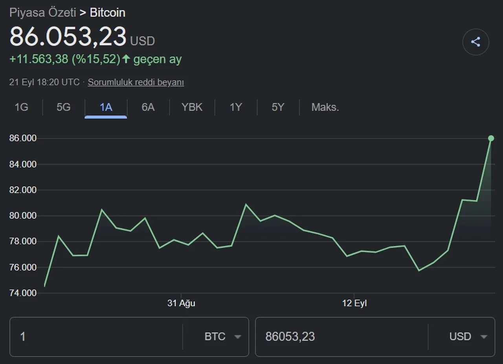Open the Piyasa Özeti breadcrumb link
Viewport: 503px width, 364px height.
tap(43, 13)
